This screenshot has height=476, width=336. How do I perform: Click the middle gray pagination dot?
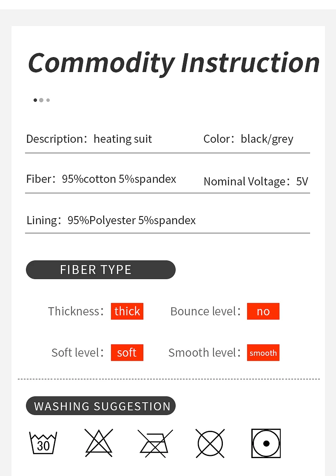41,100
